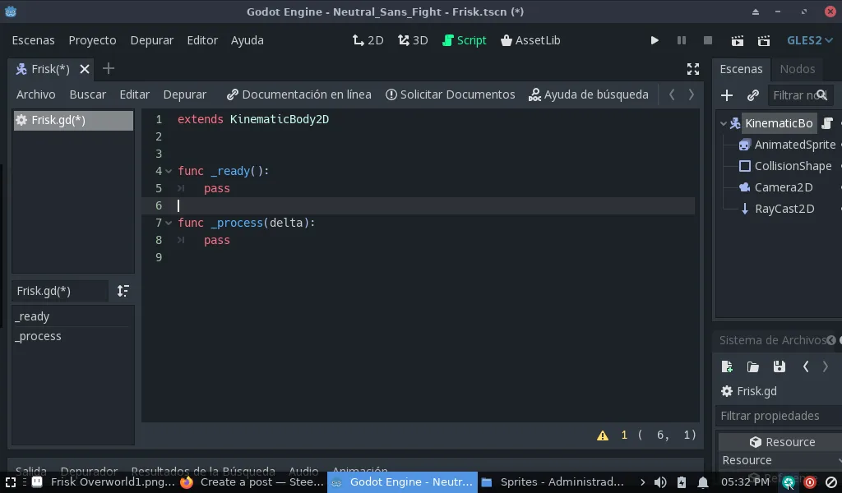Click the method filter field Frisk.gd(*)
The height and width of the screenshot is (493, 842).
(x=60, y=291)
